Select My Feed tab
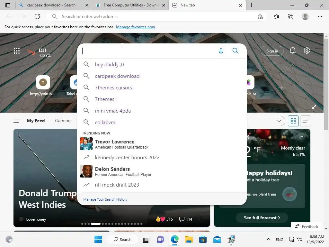329x247 pixels. (x=36, y=121)
